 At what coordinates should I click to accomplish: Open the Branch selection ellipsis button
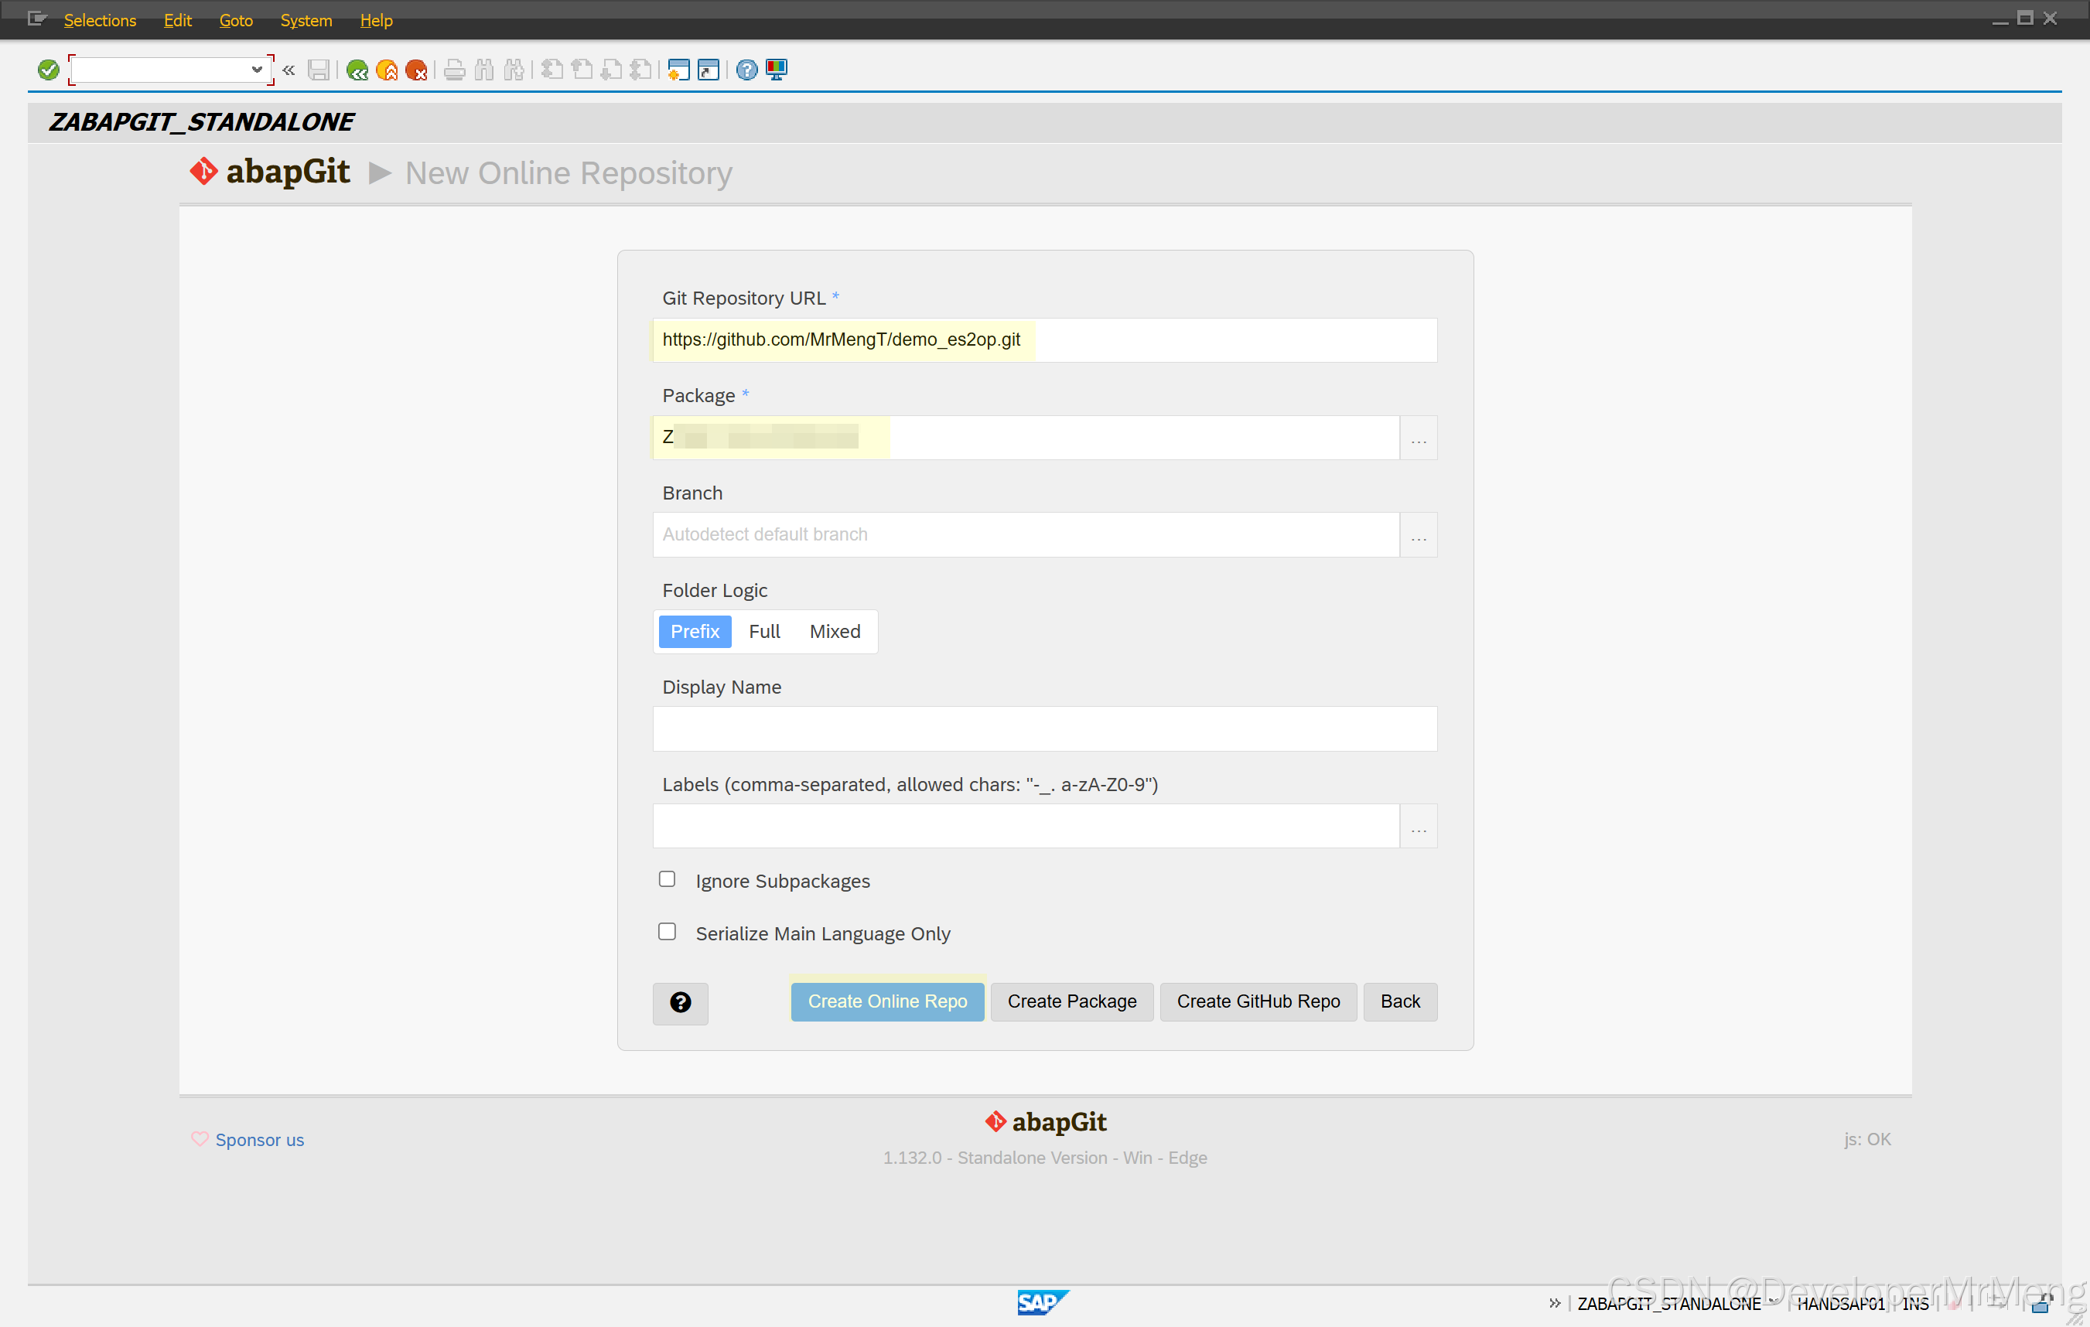pyautogui.click(x=1419, y=534)
